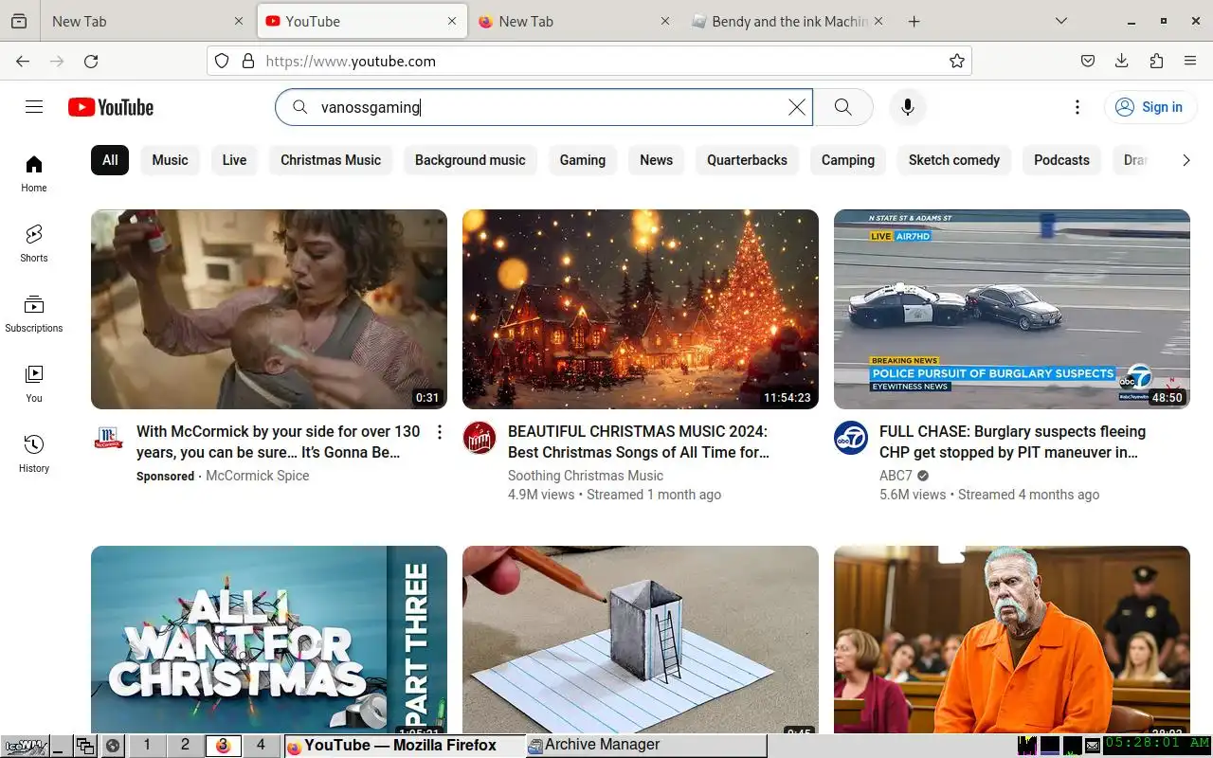
Task: Click the site security padlock icon
Action: pos(248,61)
